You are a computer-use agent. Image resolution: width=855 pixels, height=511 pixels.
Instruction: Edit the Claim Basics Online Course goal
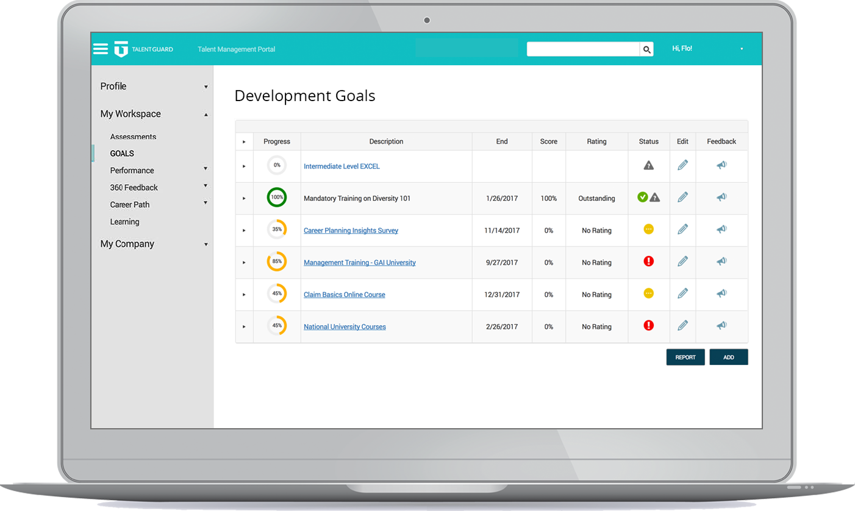click(682, 294)
